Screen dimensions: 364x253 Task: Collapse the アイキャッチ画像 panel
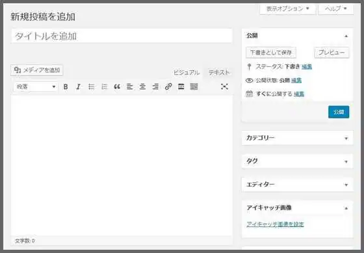coord(346,208)
